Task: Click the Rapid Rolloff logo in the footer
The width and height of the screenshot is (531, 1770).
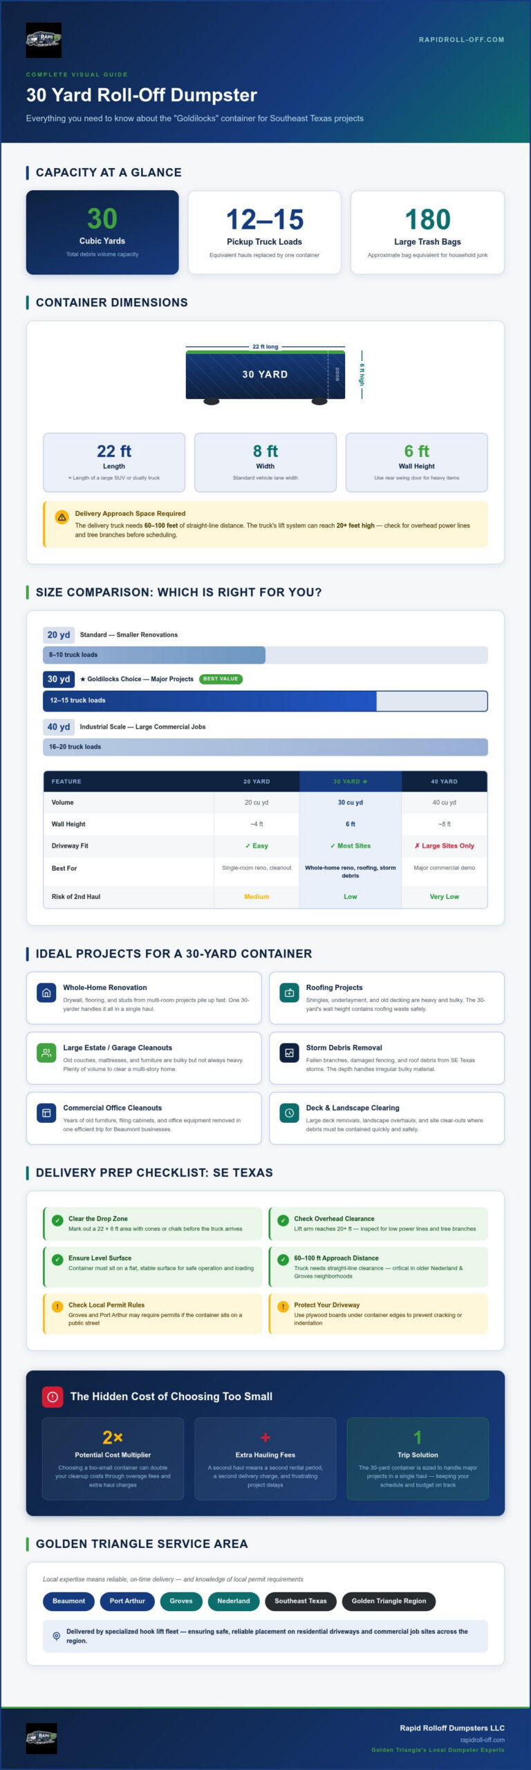Action: [41, 1738]
